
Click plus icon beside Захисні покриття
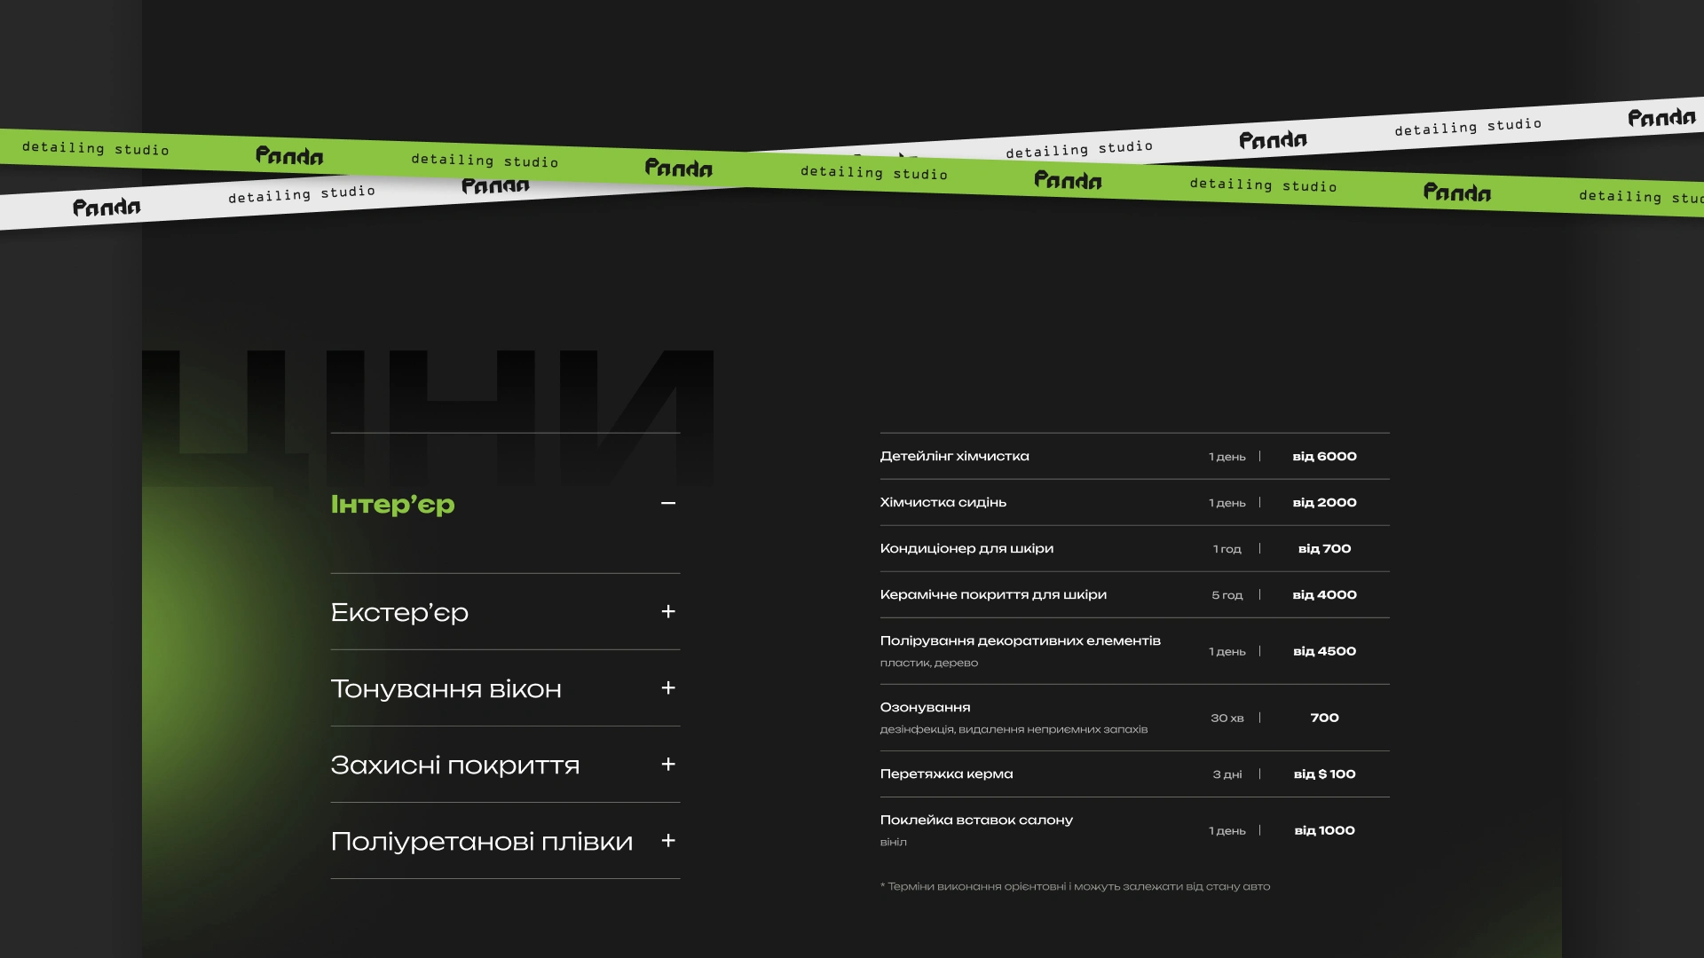[668, 765]
